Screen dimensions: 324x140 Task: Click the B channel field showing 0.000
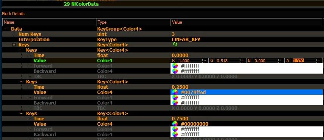click(x=266, y=61)
